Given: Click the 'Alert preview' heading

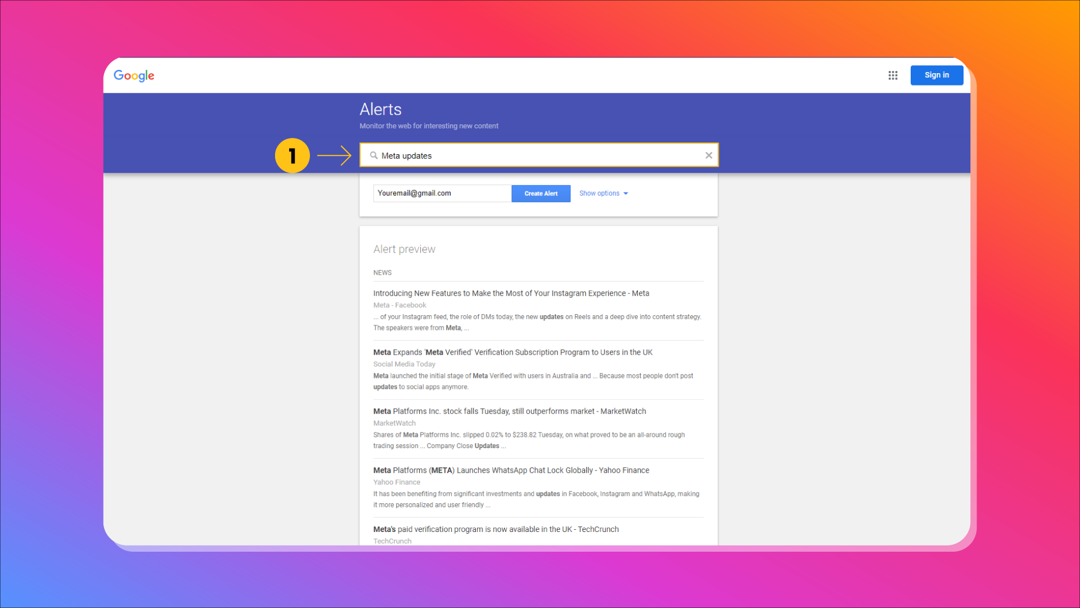Looking at the screenshot, I should coord(404,249).
